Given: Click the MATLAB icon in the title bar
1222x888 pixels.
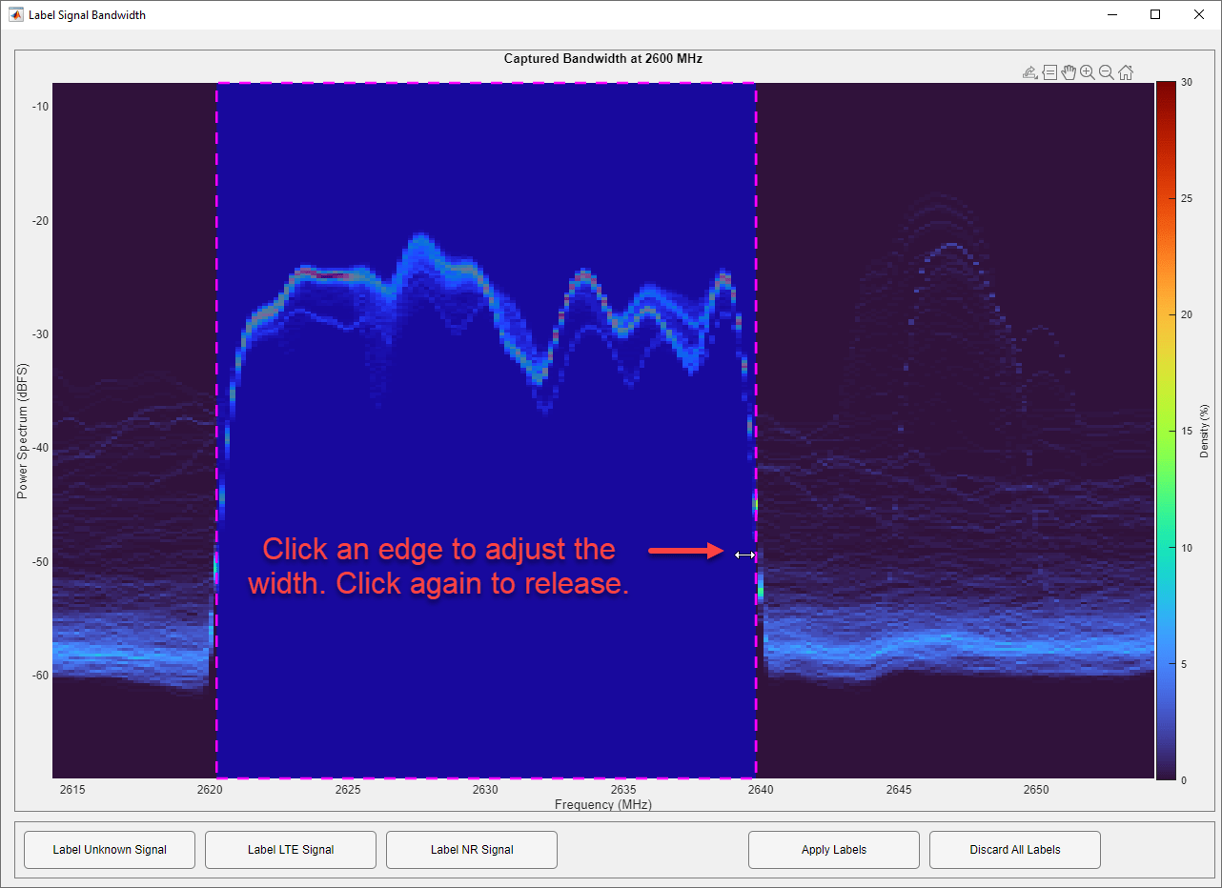Looking at the screenshot, I should 13,14.
